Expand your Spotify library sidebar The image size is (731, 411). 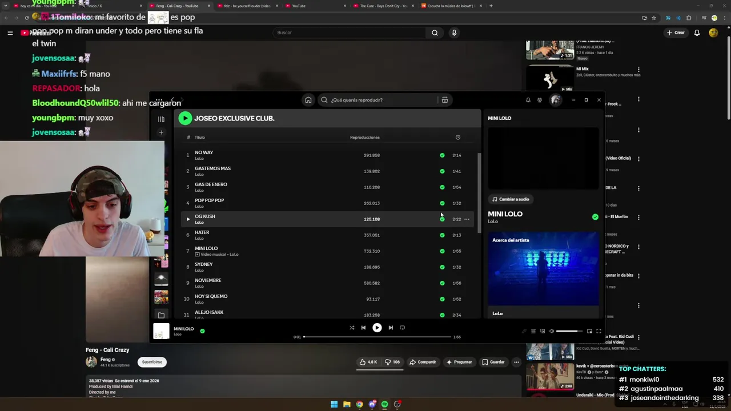tap(161, 119)
